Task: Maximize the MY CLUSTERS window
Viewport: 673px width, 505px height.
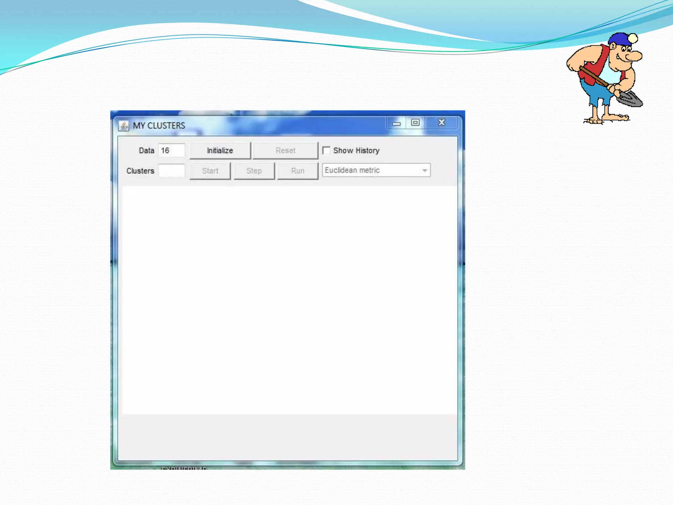Action: click(415, 123)
